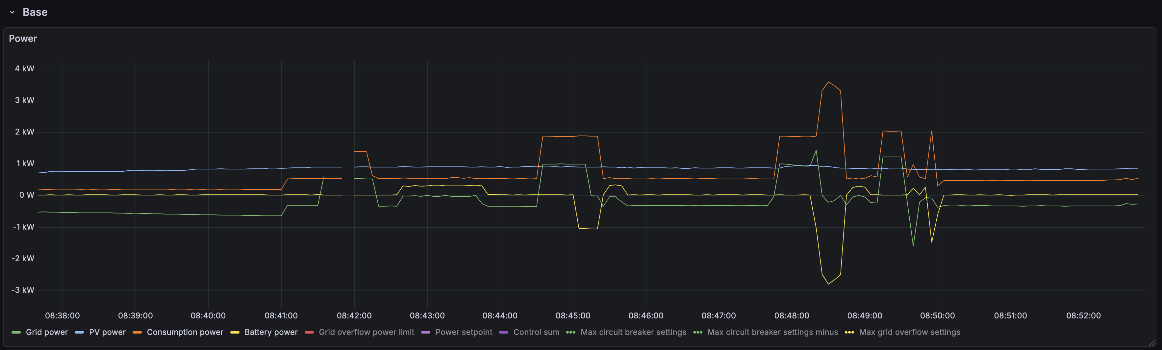Open color picker for Grid power swatch
The image size is (1162, 350).
[16, 333]
